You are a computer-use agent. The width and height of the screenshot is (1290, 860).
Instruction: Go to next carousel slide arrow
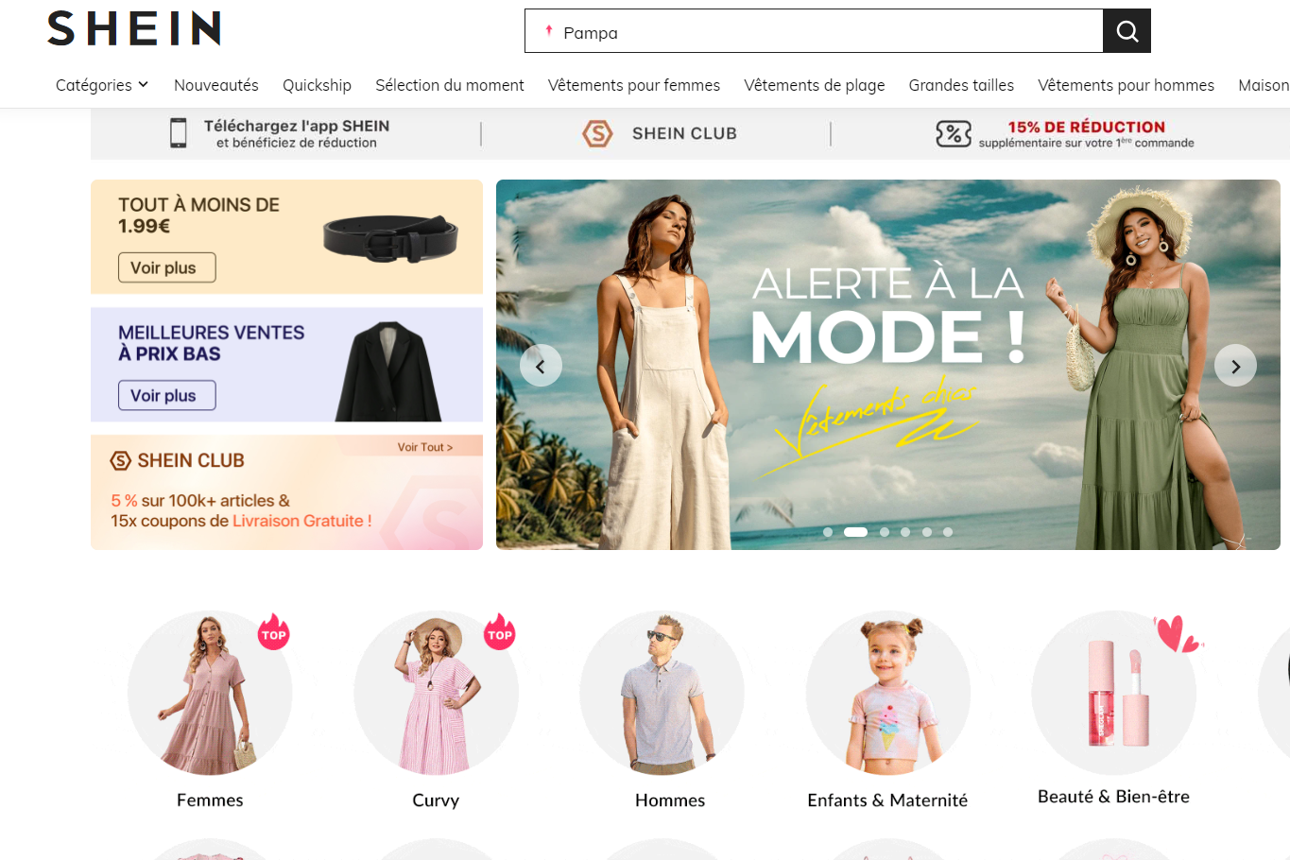pyautogui.click(x=1235, y=366)
